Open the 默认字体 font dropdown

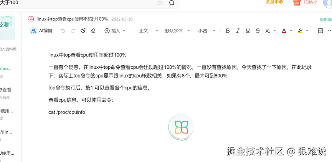[177, 31]
